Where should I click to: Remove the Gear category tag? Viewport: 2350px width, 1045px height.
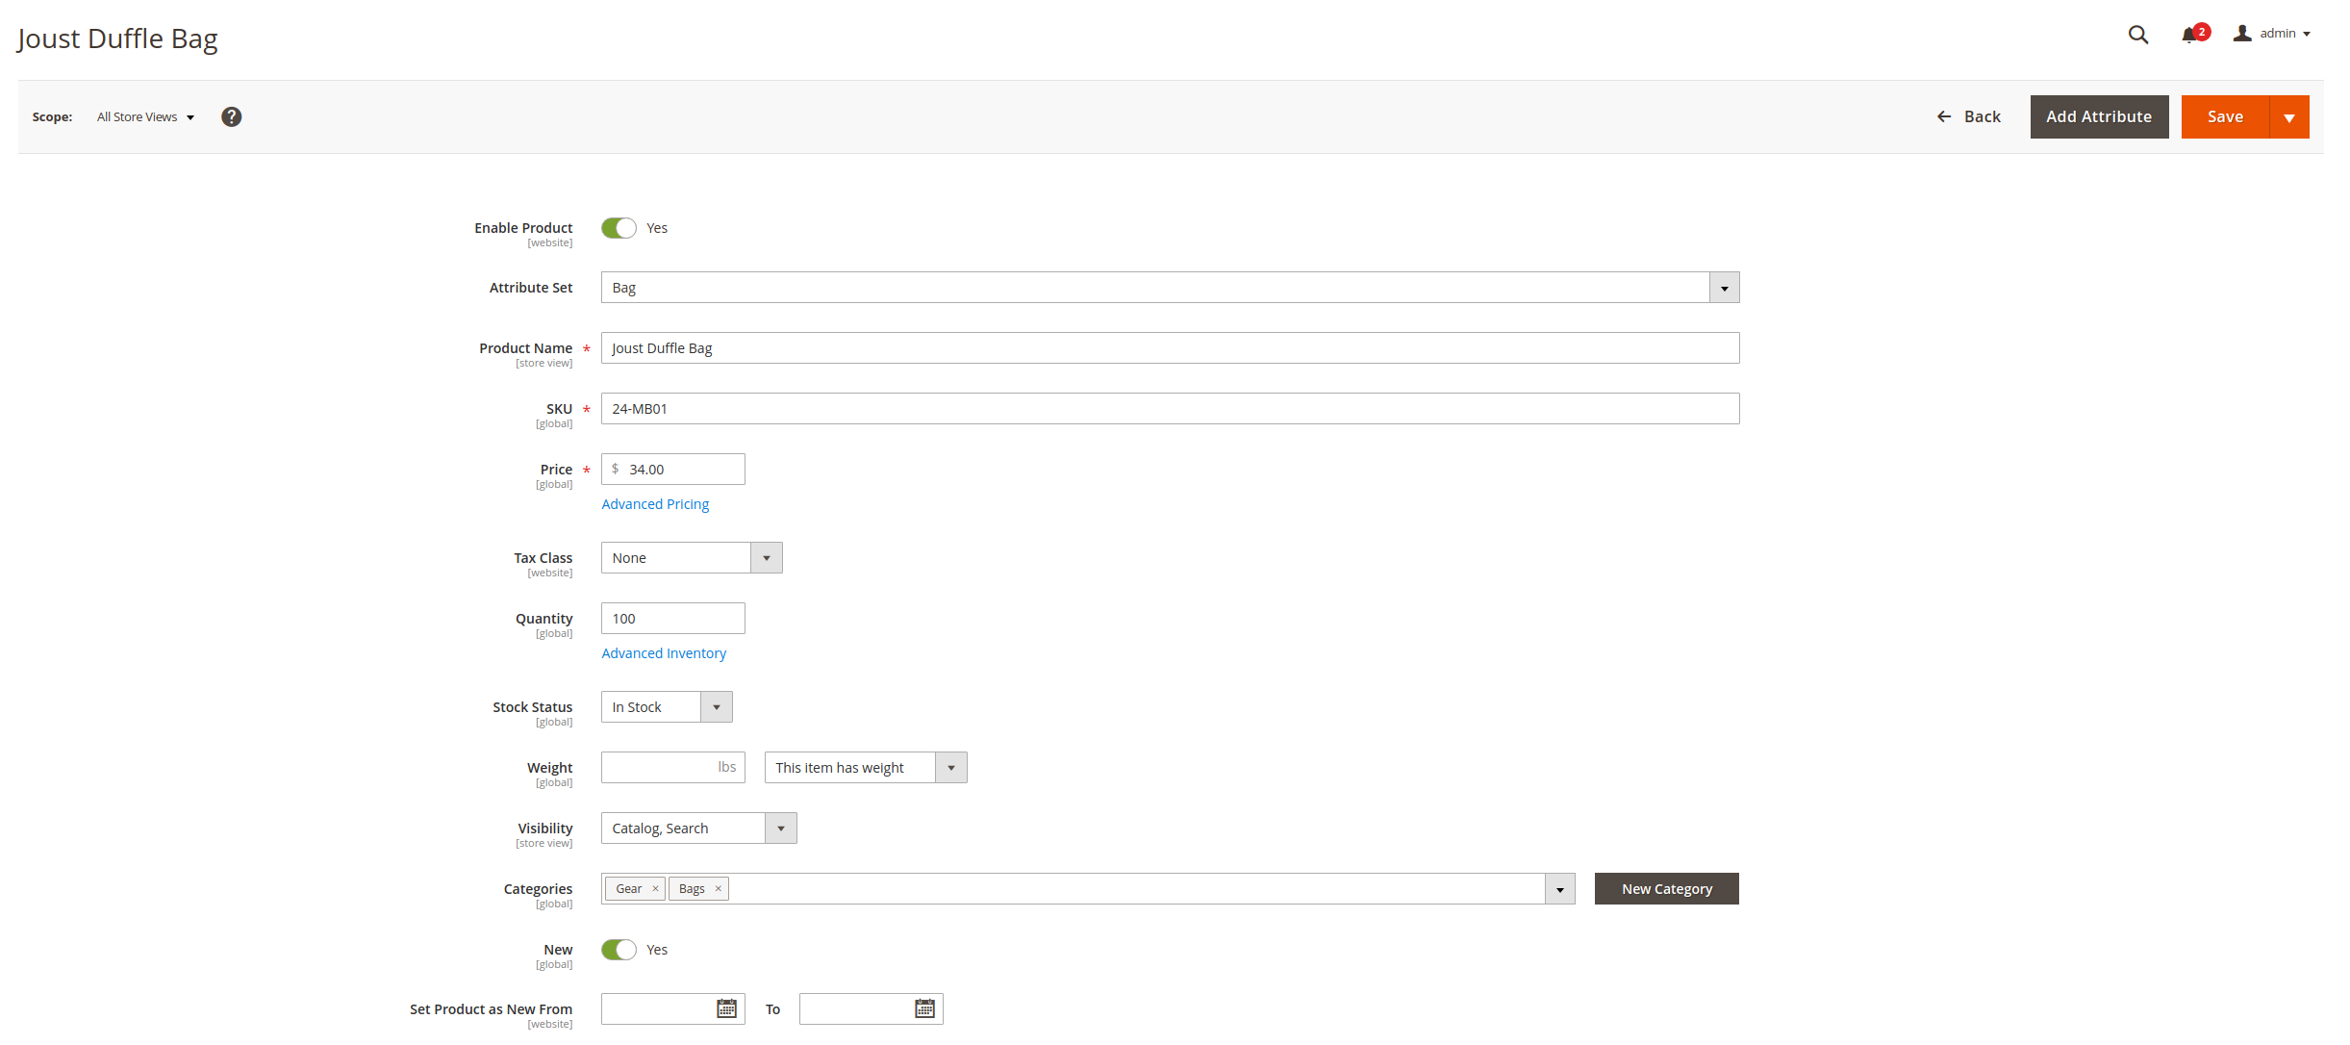pyautogui.click(x=655, y=889)
